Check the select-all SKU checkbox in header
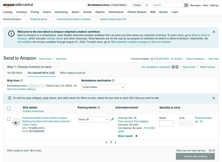This screenshot has height=162, width=222. tap(9, 108)
